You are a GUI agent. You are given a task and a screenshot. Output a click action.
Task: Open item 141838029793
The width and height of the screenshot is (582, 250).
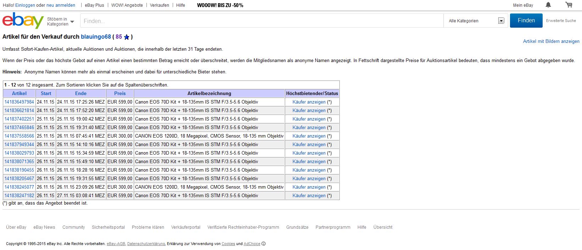[19, 153]
